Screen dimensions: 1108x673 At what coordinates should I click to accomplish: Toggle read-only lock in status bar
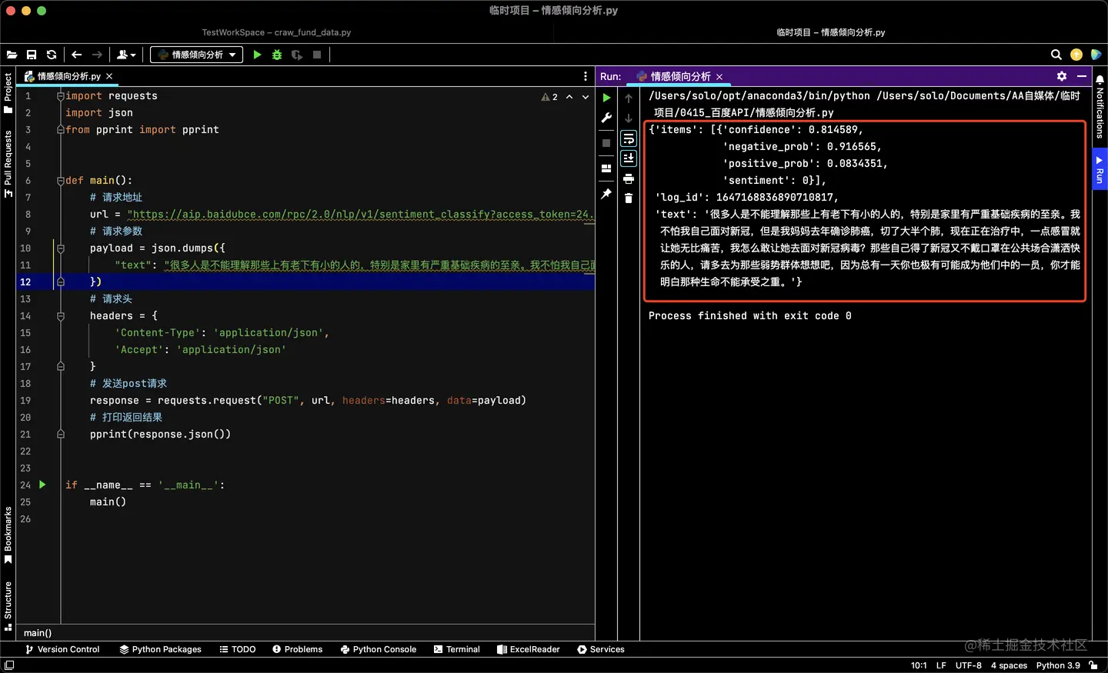[1093, 665]
